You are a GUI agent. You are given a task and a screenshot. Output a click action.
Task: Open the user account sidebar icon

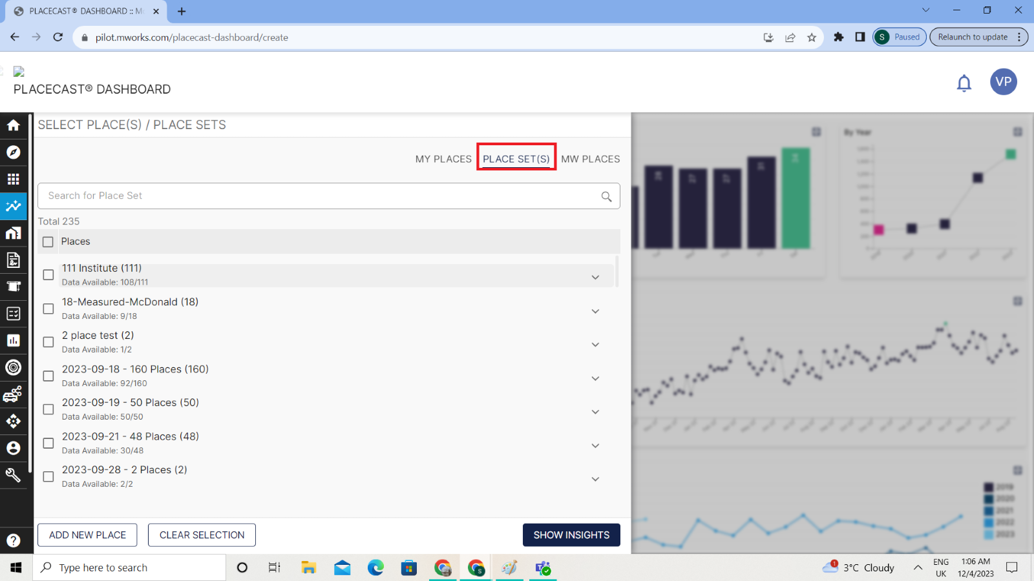tap(14, 448)
